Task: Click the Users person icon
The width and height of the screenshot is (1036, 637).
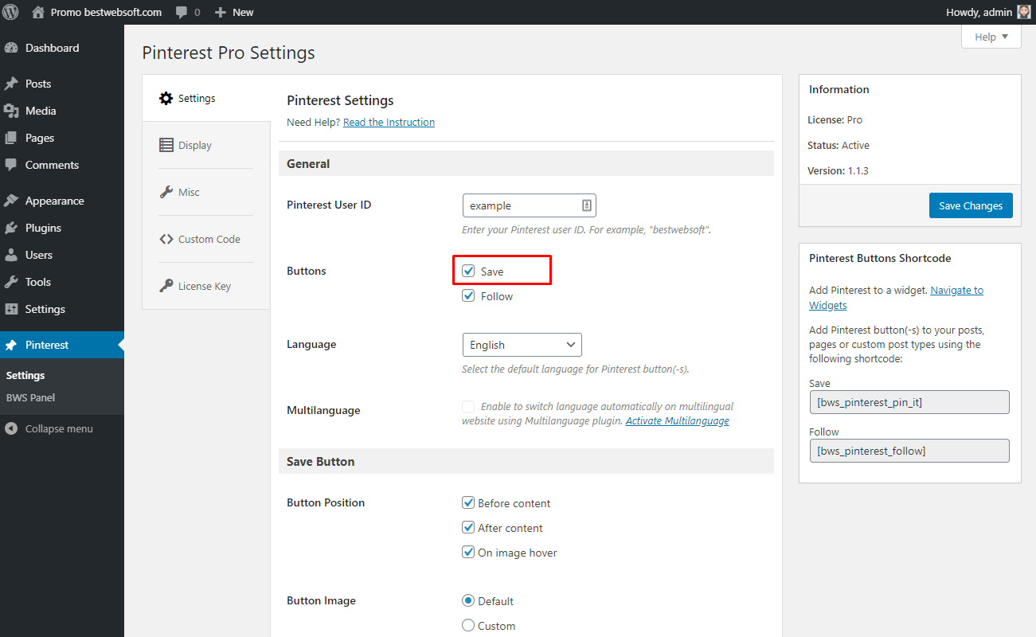Action: (11, 255)
